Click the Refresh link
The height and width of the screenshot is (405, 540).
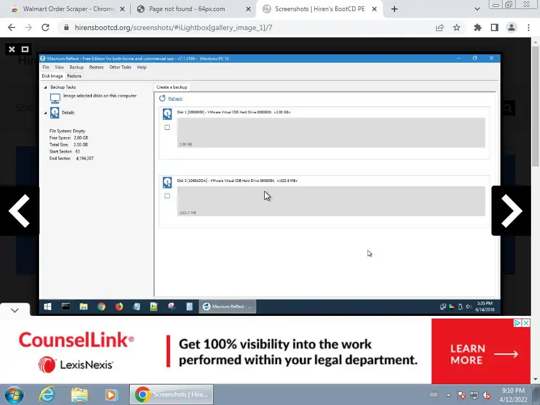click(x=175, y=99)
